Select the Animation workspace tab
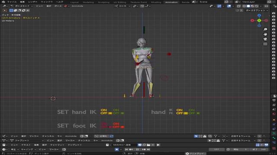The height and width of the screenshot is (155, 277). point(171,2)
